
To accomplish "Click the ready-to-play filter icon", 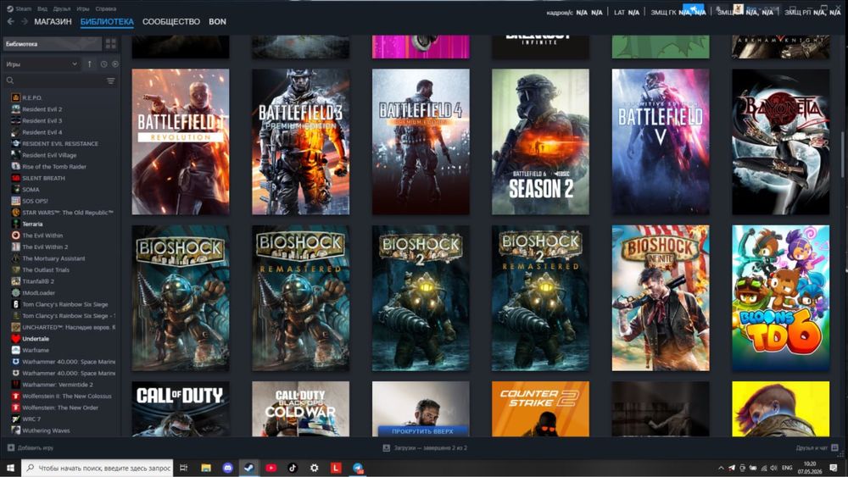I will [114, 64].
